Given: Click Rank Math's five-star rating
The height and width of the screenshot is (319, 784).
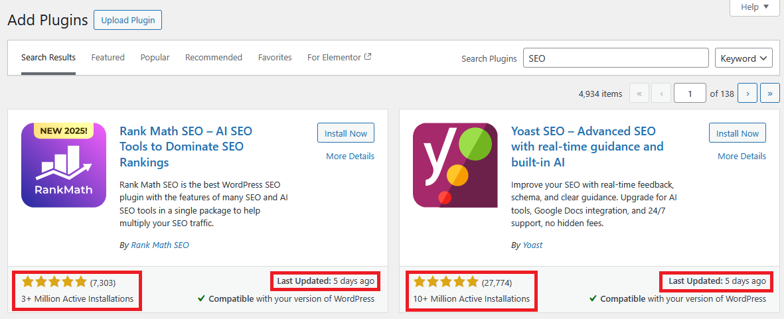Looking at the screenshot, I should (54, 282).
